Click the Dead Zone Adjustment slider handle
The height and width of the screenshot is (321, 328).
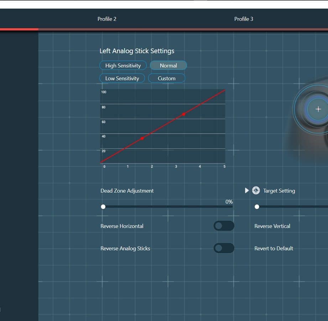[103, 207]
